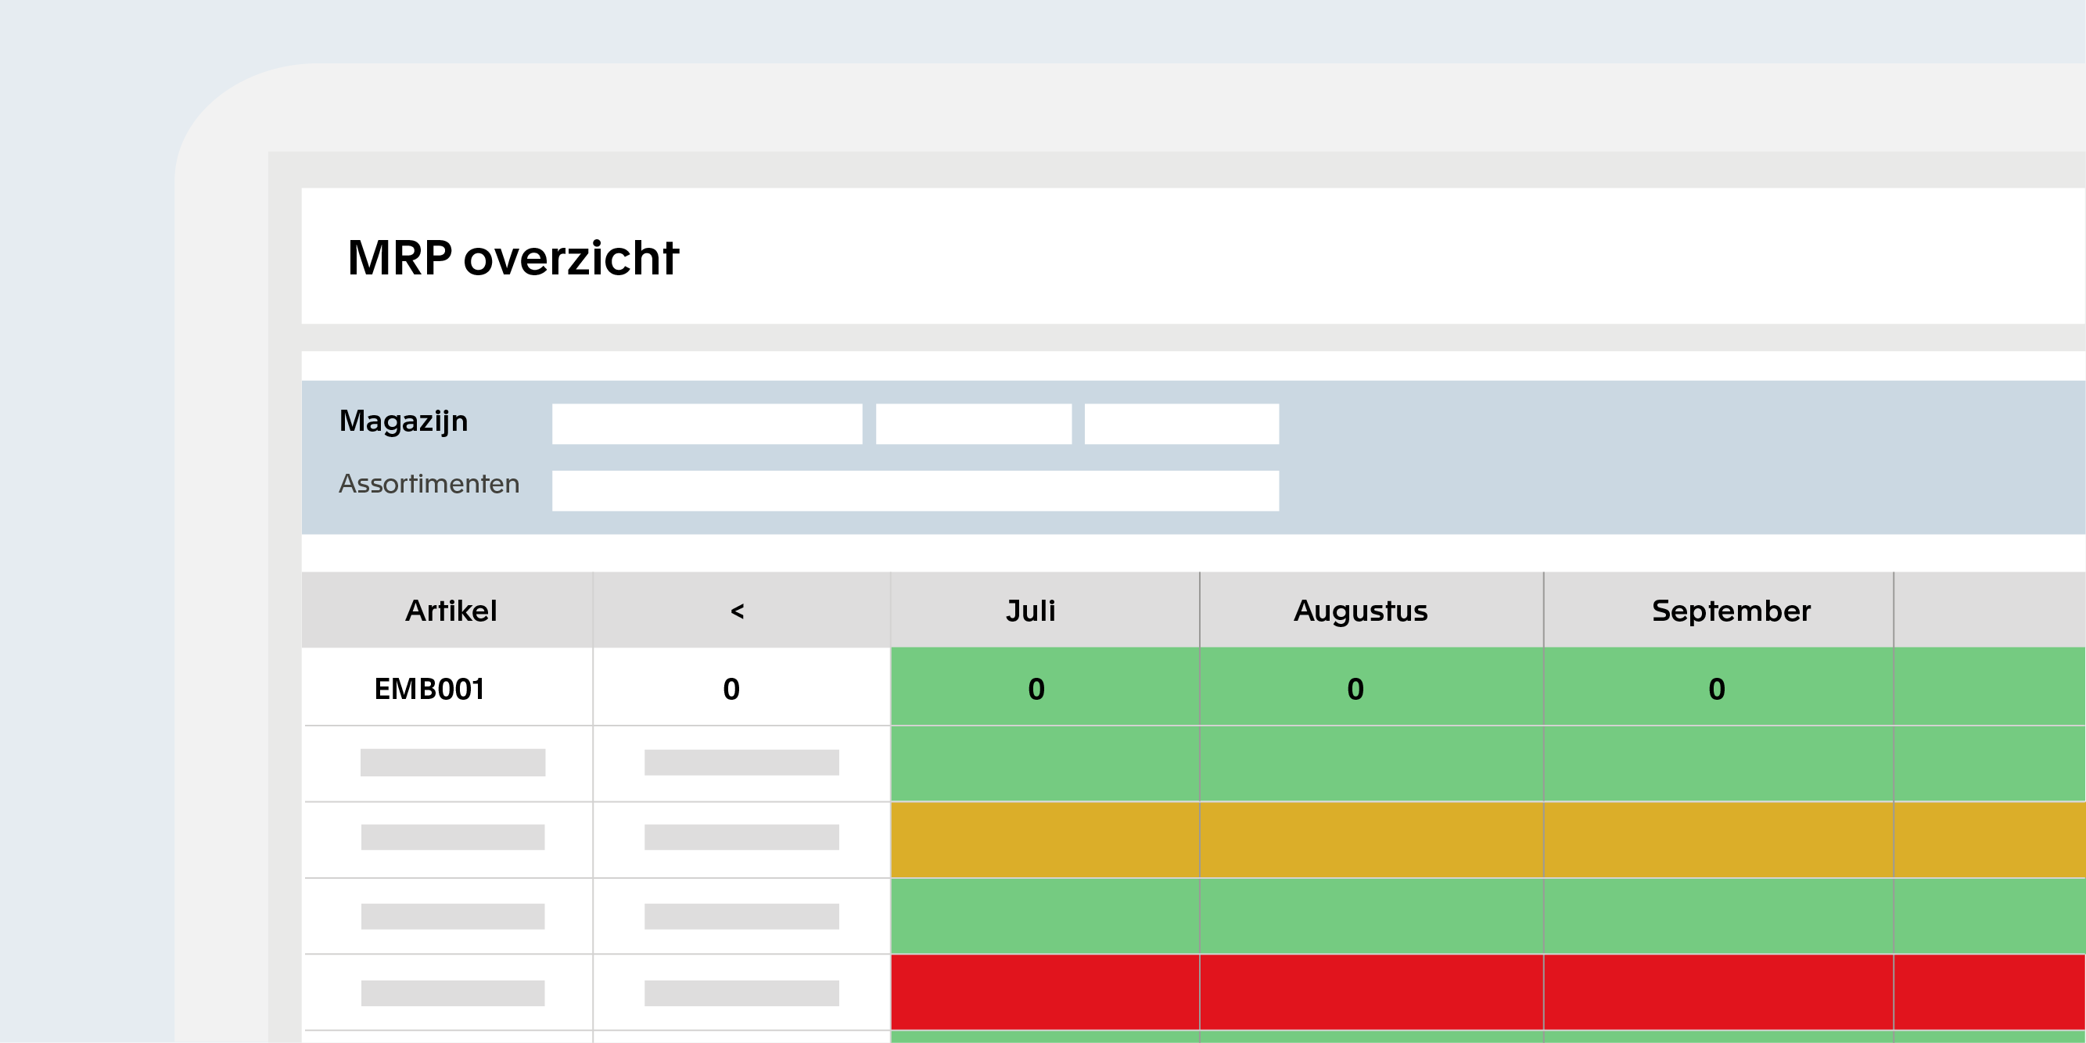Click the second Magazijn input field
2086x1043 pixels.
pyautogui.click(x=973, y=425)
